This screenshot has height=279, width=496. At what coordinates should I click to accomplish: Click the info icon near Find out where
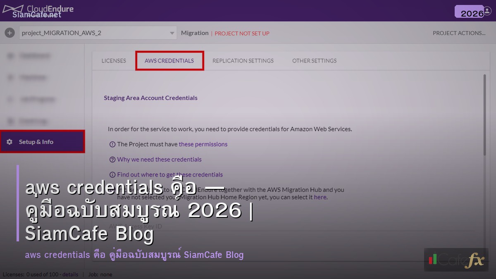point(112,174)
